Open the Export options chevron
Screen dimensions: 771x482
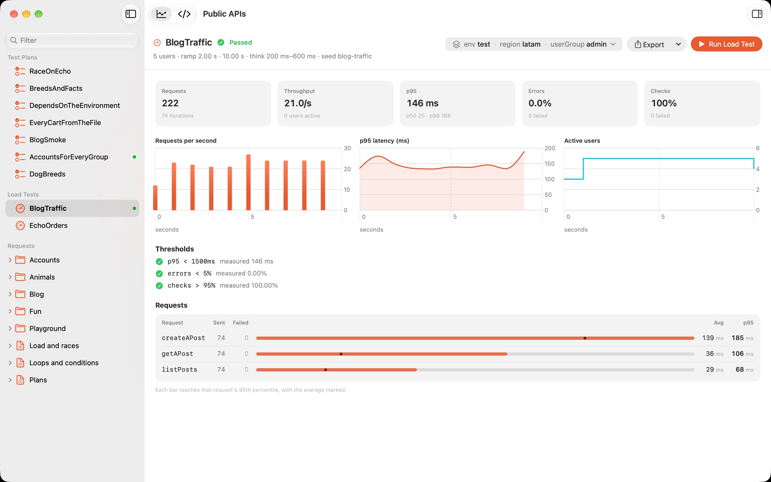tap(678, 44)
